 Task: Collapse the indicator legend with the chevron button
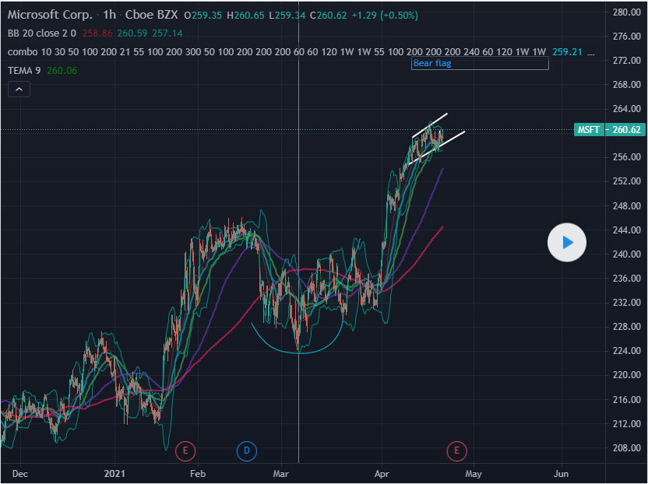tap(19, 89)
